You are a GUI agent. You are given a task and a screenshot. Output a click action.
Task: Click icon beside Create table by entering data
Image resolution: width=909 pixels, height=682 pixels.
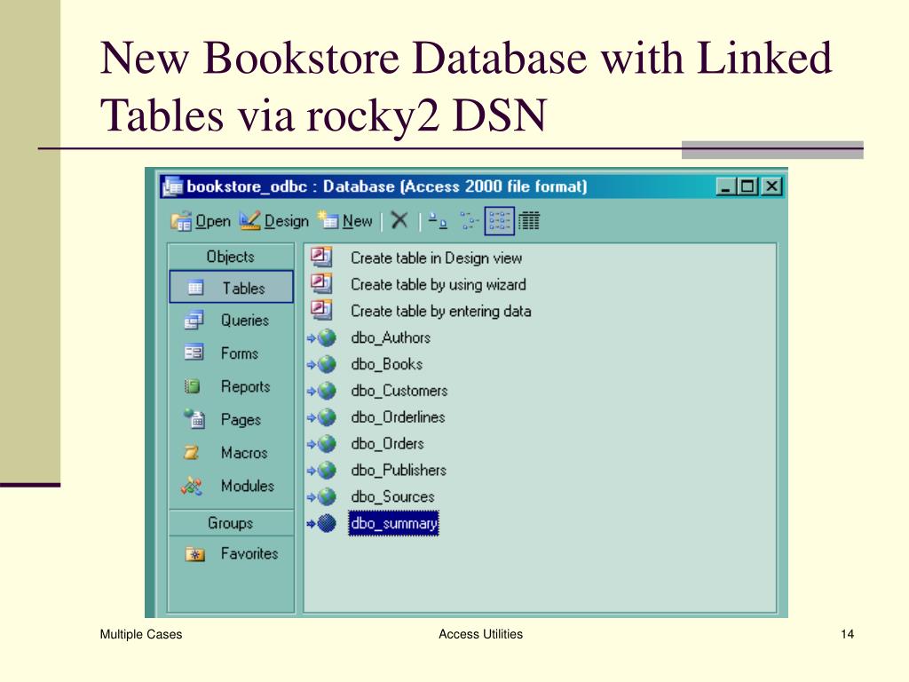coord(321,310)
